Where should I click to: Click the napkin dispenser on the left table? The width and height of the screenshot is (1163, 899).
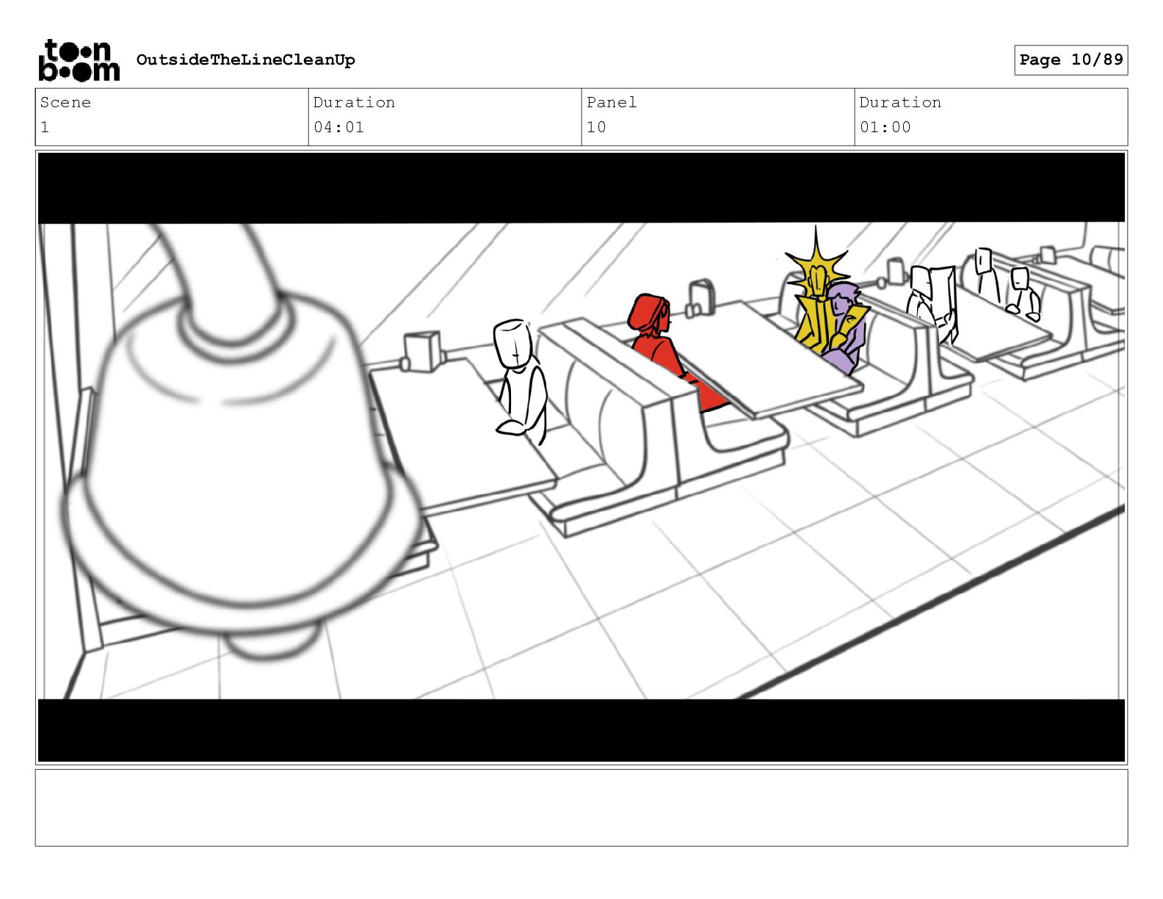pos(422,351)
